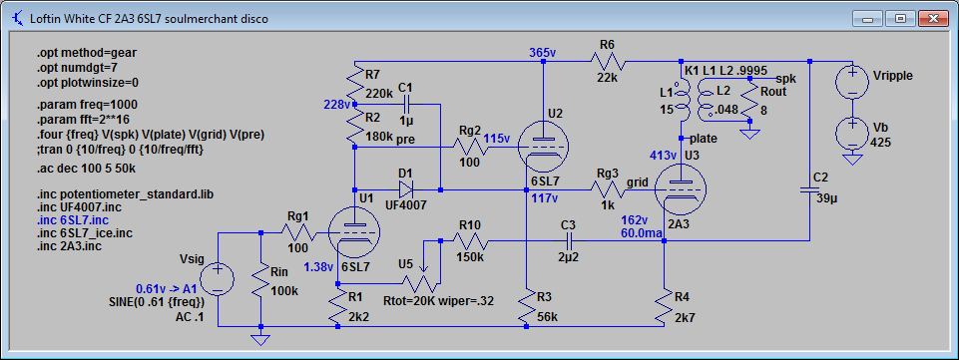Click the .inc 2A3.inc line

tap(69, 246)
